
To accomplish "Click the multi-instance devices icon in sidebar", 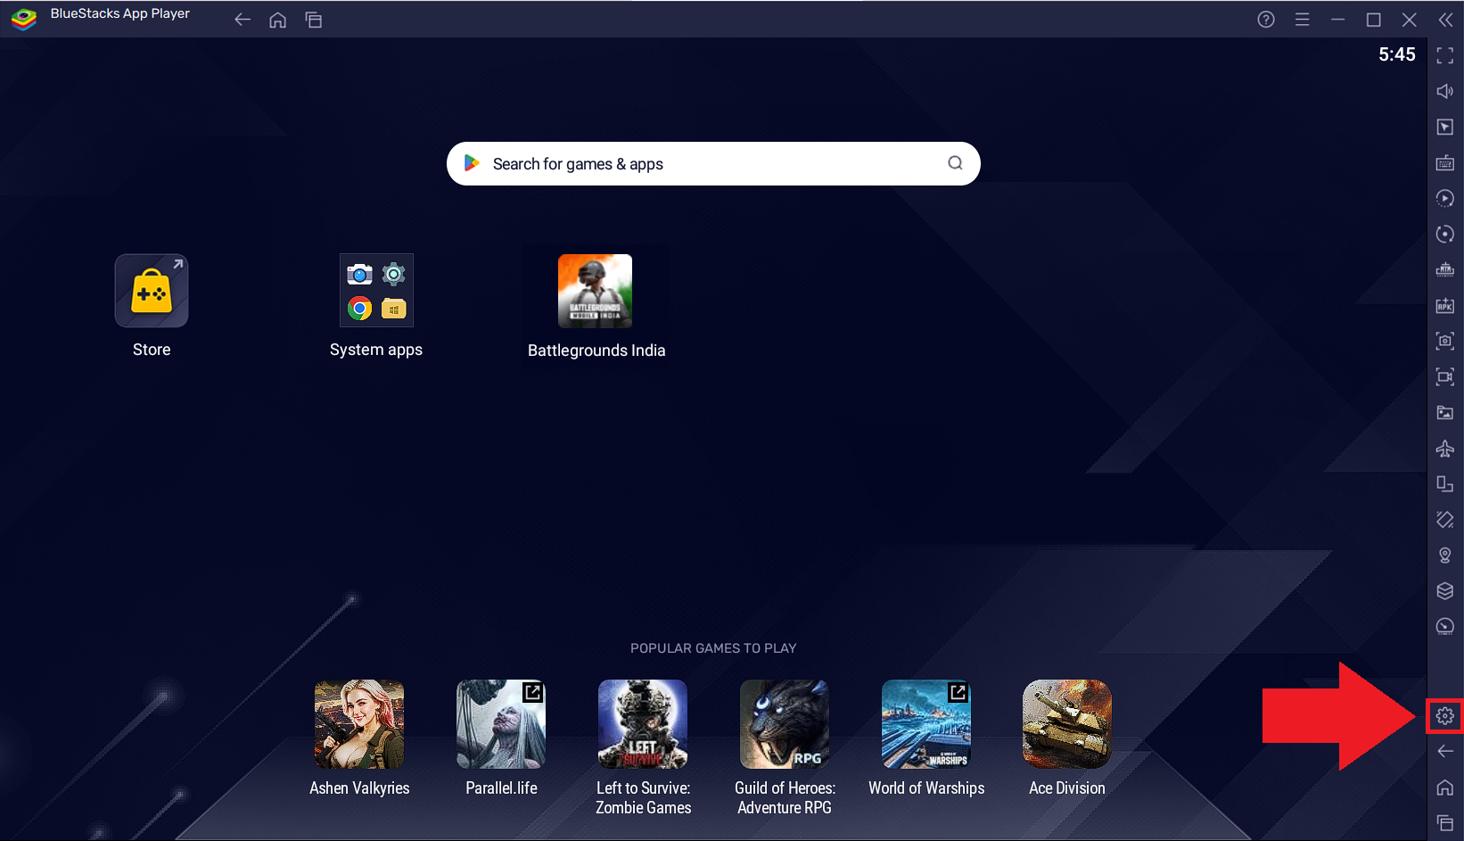I will click(x=1445, y=483).
